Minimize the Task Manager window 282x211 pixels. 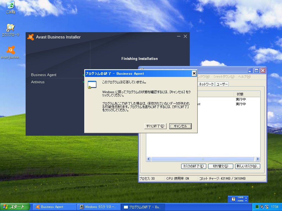[x=250, y=71]
